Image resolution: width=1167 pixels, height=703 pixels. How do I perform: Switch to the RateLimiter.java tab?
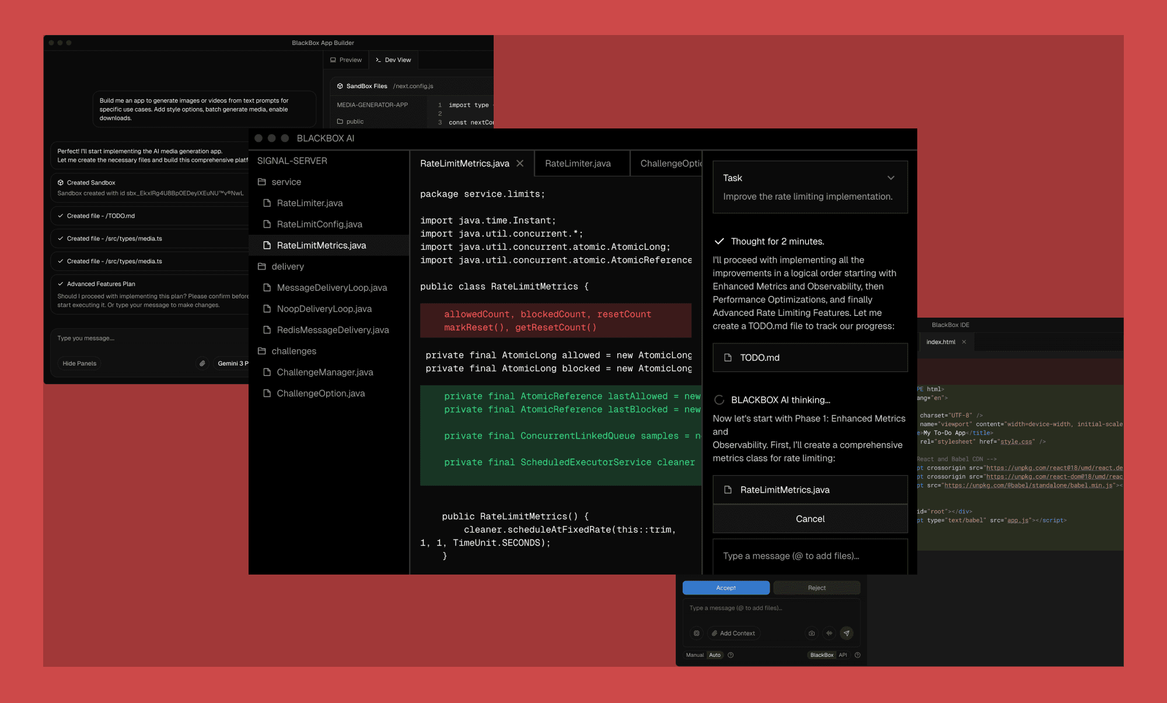tap(578, 163)
